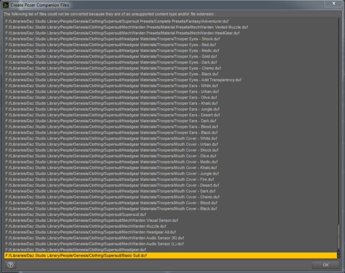This screenshot has width=345, height=273.
Task: Select the Trooper Ears - Desert.duf row
Action: coord(171,115)
